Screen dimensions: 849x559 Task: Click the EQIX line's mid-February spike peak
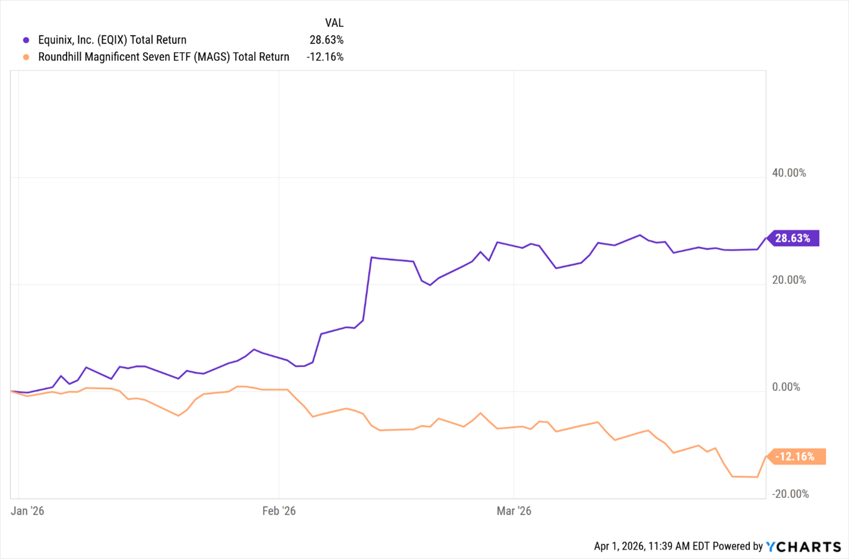(x=372, y=257)
